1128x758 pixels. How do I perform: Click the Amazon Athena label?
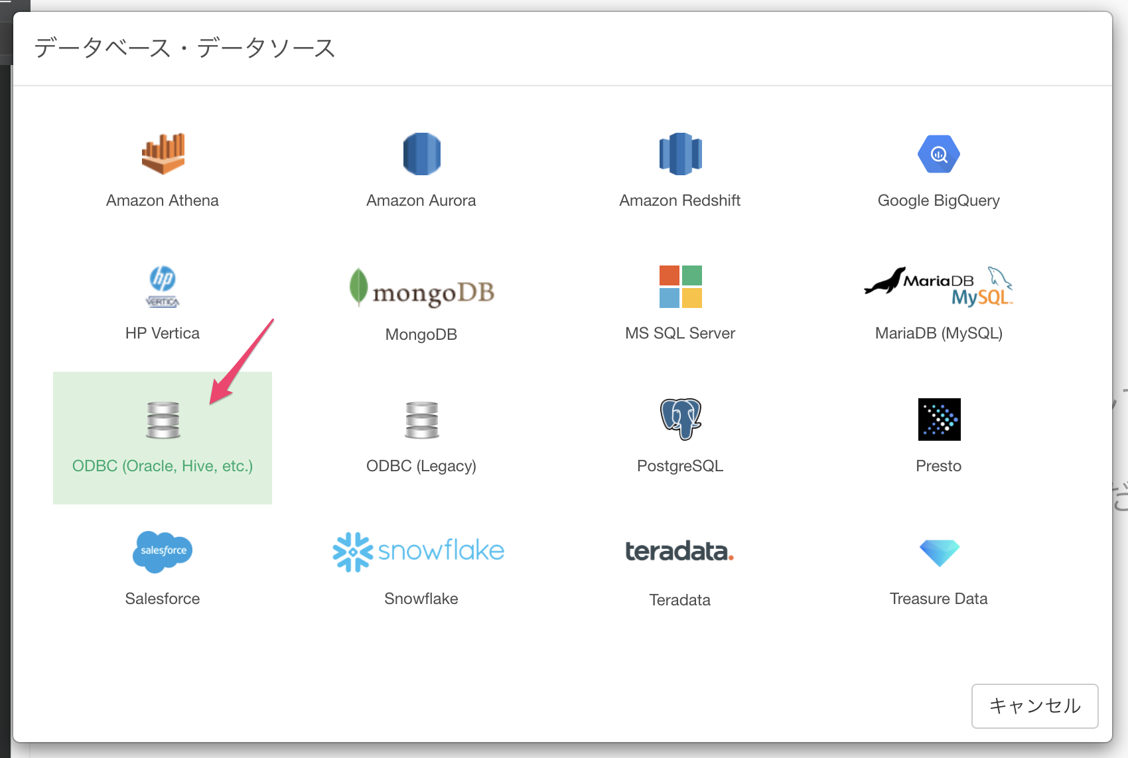(x=163, y=200)
